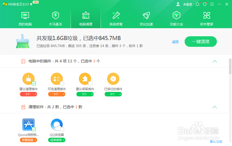232x146 pixels.
Task: Select the 电脑清理 broom tab icon
Action: pyautogui.click(x=86, y=15)
